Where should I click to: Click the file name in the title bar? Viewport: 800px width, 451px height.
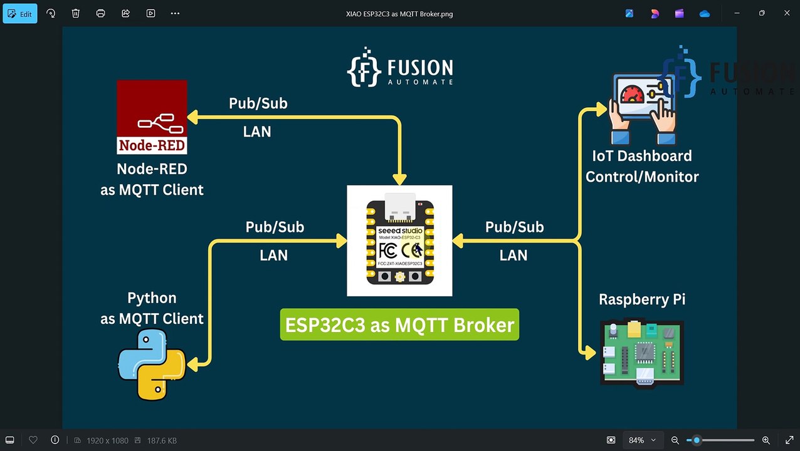(399, 14)
